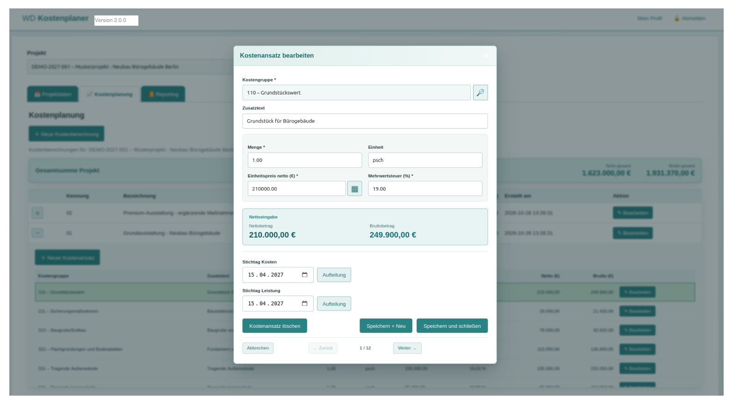Select the Stichtag Leistung date field
733x412 pixels.
[x=278, y=304]
